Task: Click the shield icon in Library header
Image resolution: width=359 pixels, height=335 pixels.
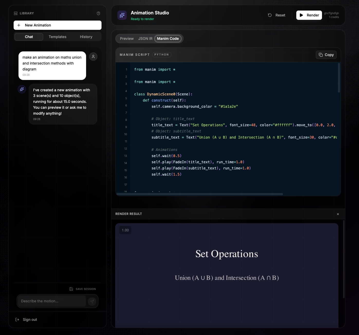Action: point(98,13)
